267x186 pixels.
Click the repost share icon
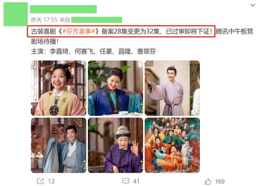[40, 181]
